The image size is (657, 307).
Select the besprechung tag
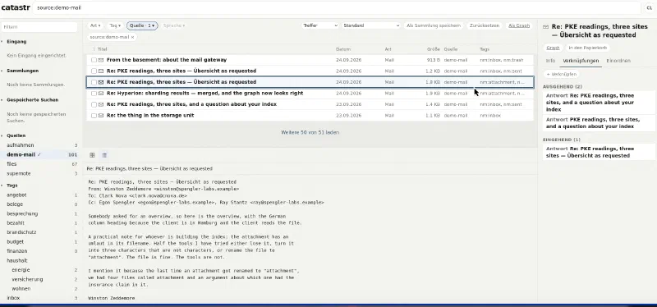[x=40, y=213]
